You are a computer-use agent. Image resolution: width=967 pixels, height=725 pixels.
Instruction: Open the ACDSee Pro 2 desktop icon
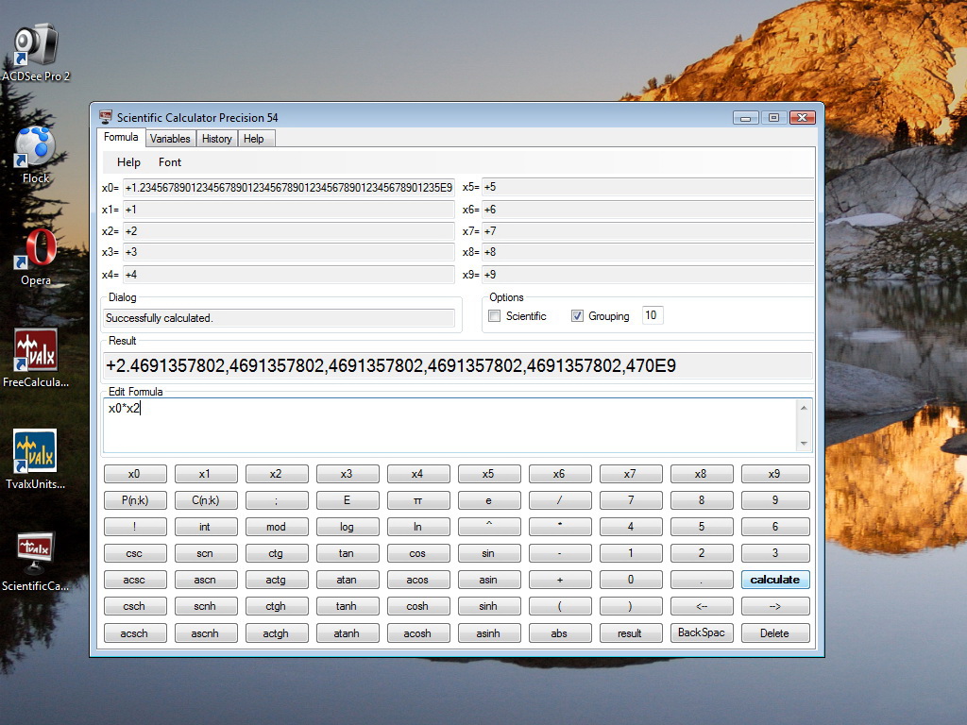36,45
